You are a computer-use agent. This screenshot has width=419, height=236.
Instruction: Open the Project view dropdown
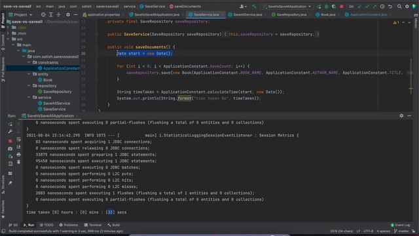pyautogui.click(x=20, y=14)
